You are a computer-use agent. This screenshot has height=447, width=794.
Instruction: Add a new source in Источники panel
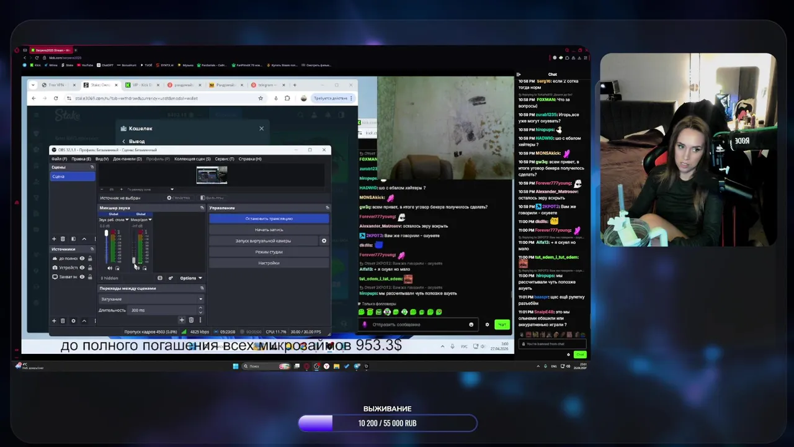54,321
